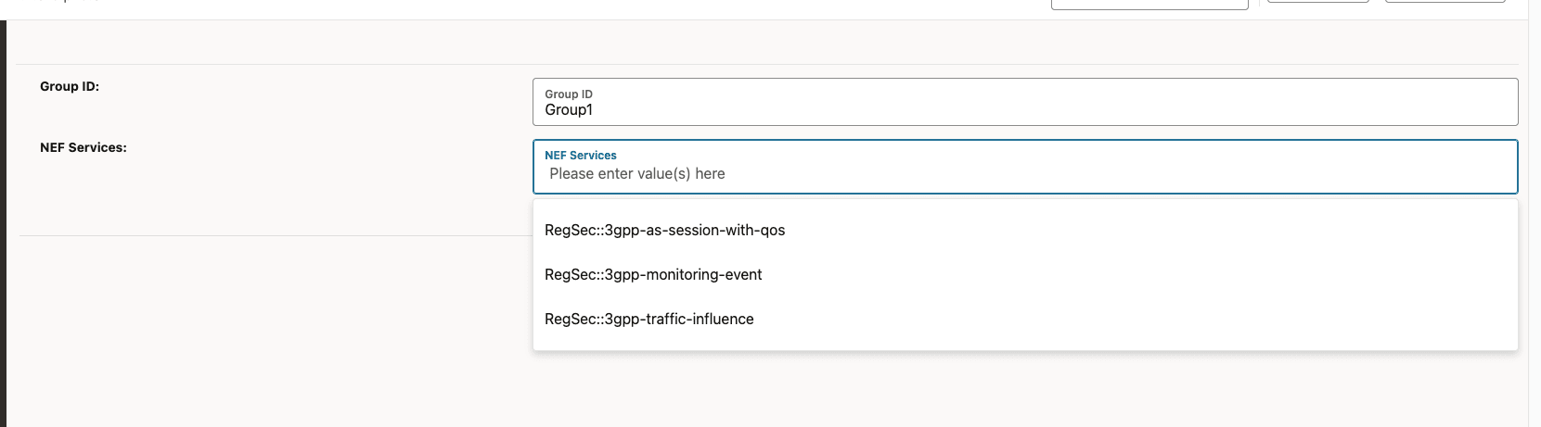The image size is (1541, 427).
Task: Click the dark left sidebar strip
Action: [x=3, y=222]
